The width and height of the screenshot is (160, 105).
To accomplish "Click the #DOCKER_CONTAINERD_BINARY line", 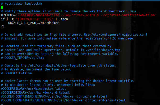I will coord(54,96).
